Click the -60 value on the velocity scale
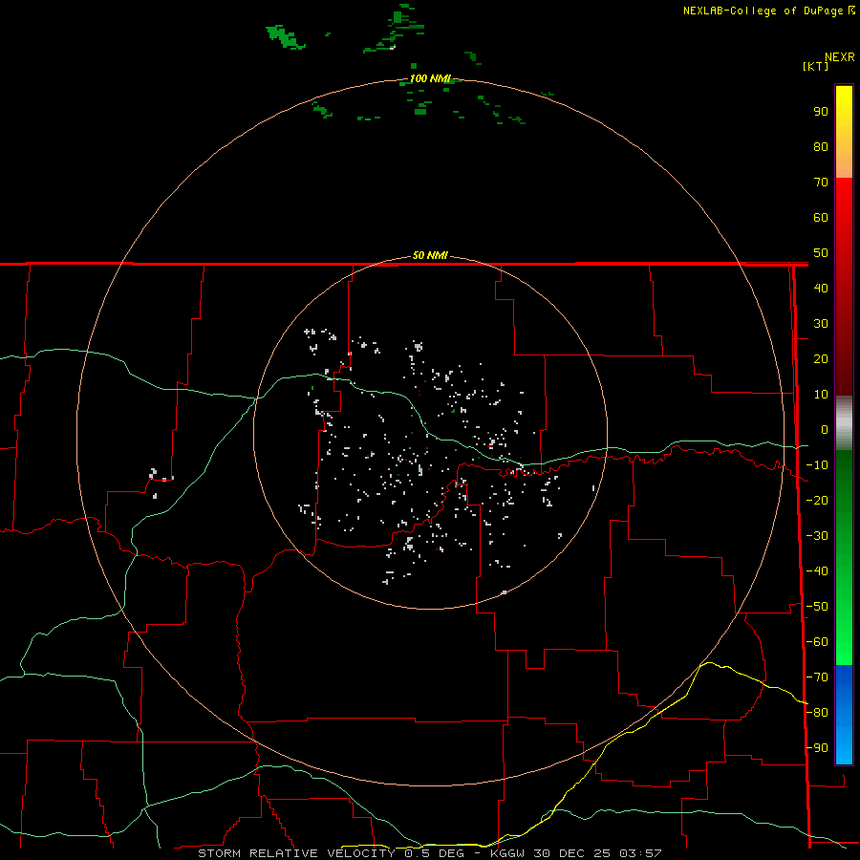 [817, 642]
